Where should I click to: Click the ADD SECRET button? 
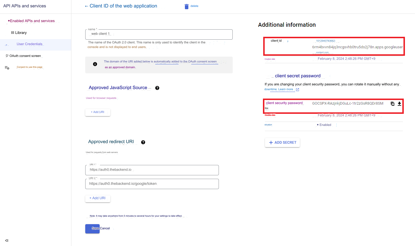(282, 143)
